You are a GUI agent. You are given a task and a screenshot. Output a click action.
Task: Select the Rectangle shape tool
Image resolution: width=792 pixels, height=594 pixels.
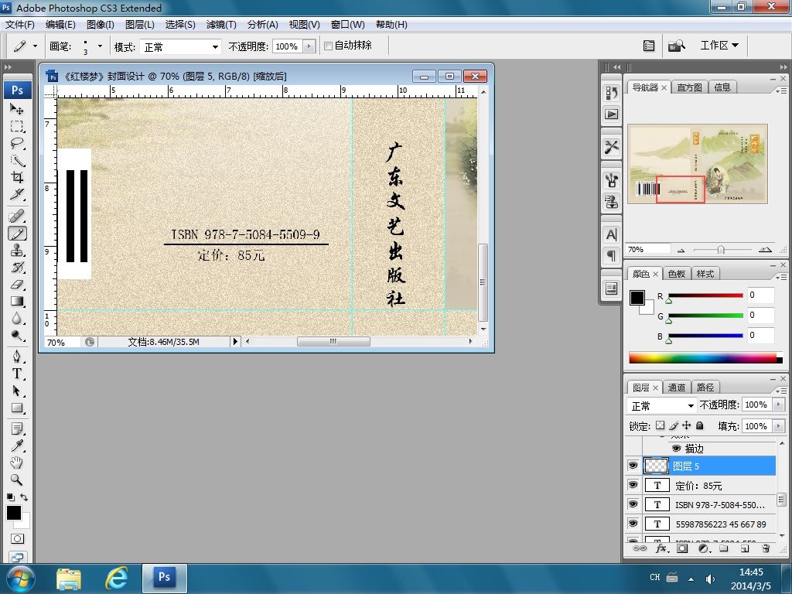pyautogui.click(x=17, y=408)
